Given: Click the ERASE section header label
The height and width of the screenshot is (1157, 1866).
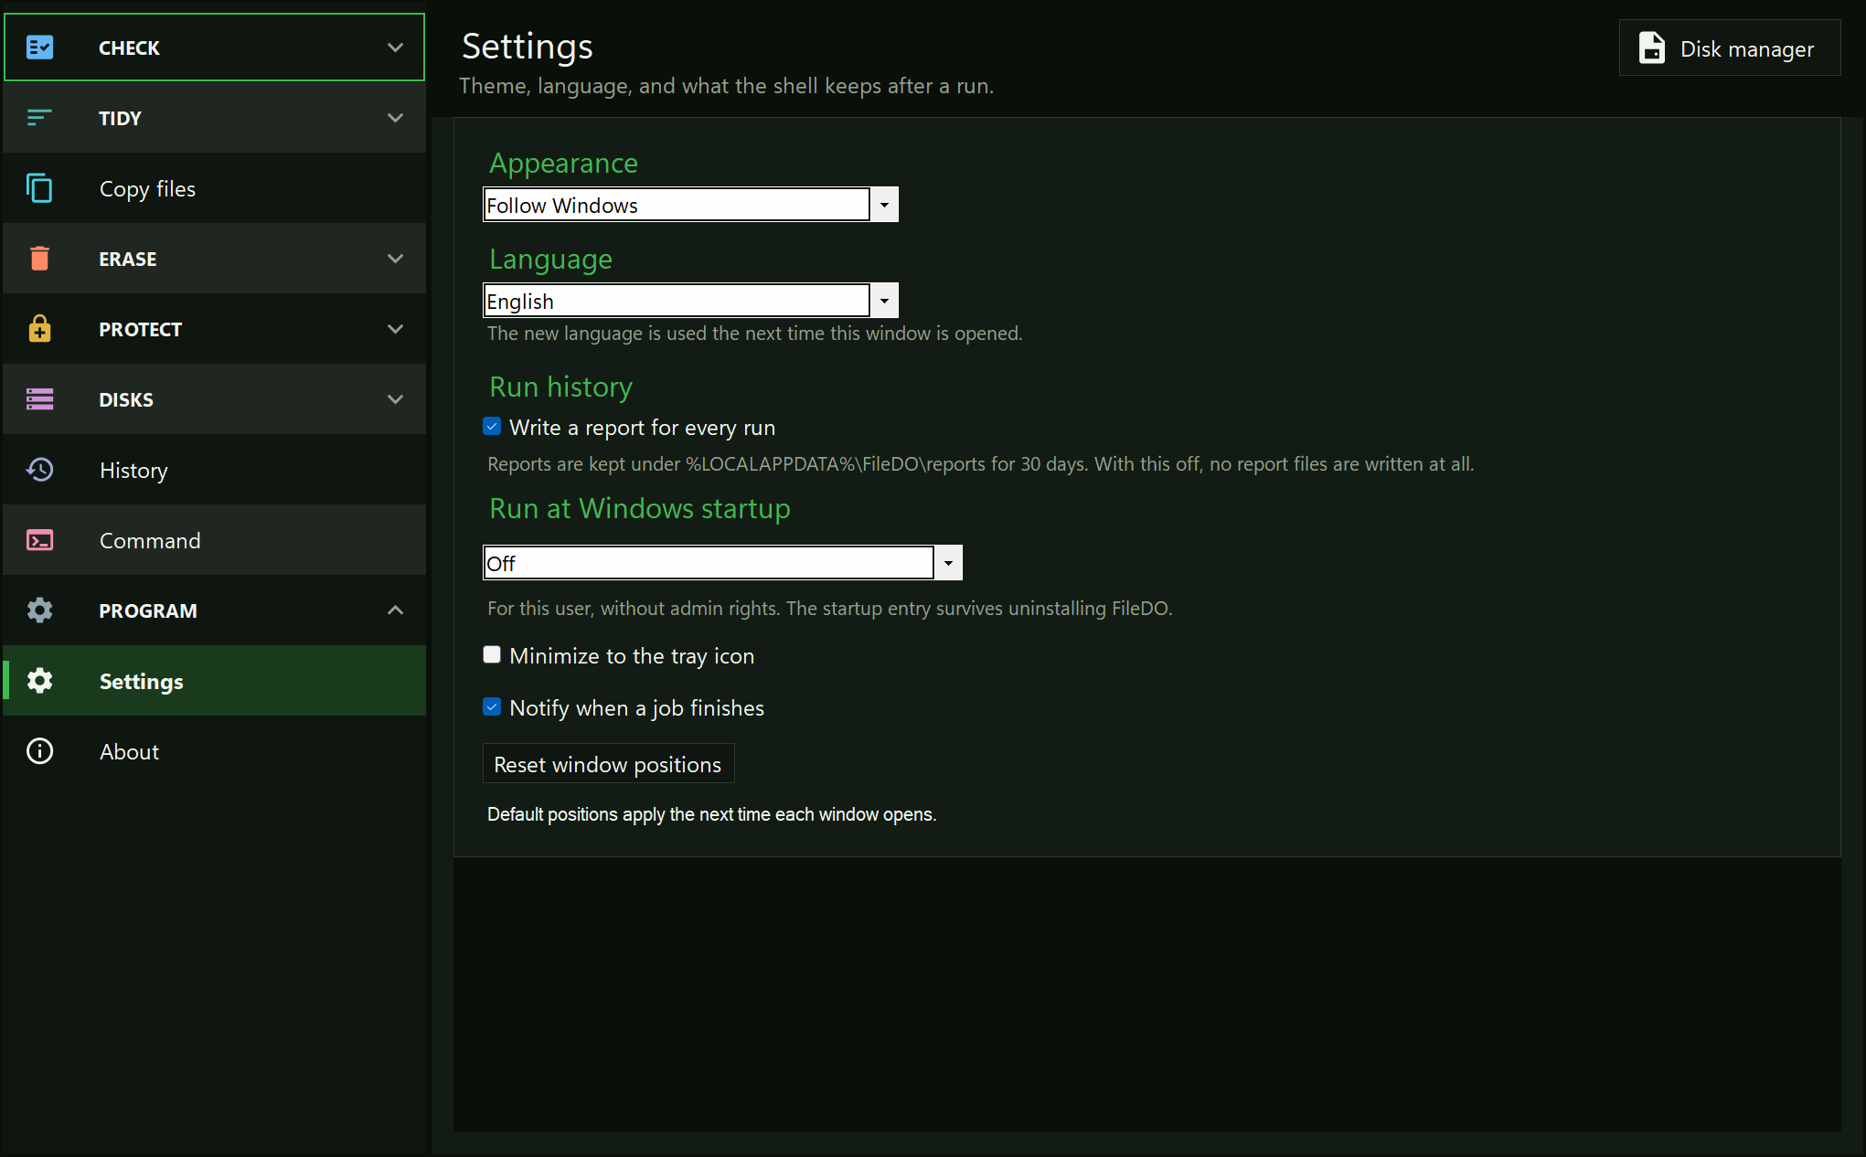Looking at the screenshot, I should (128, 260).
